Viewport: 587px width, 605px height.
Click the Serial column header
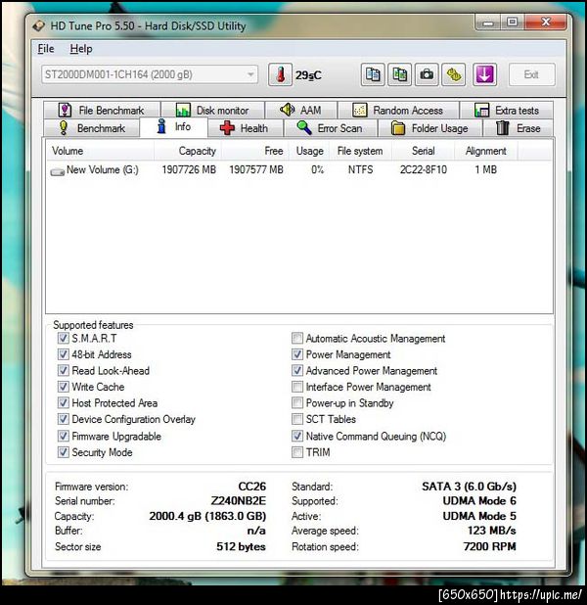[x=423, y=151]
